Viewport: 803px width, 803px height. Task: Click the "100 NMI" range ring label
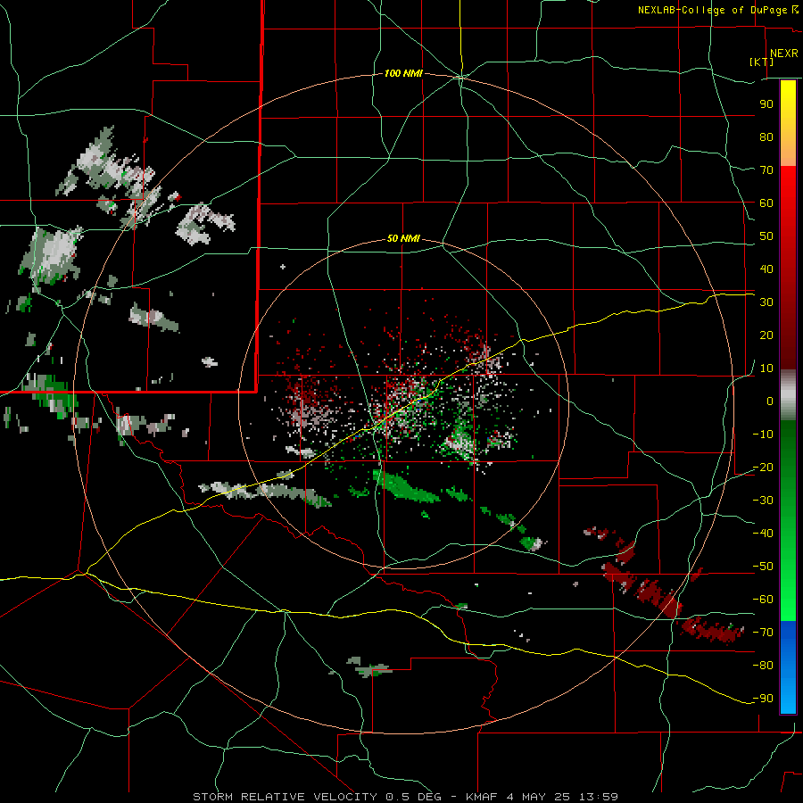click(x=403, y=74)
